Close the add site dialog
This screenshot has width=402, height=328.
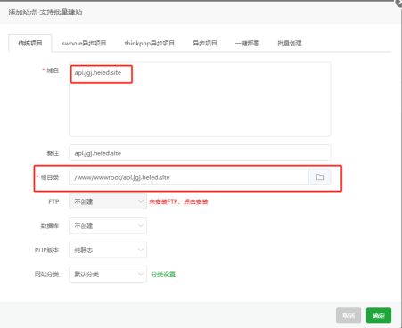(x=399, y=3)
